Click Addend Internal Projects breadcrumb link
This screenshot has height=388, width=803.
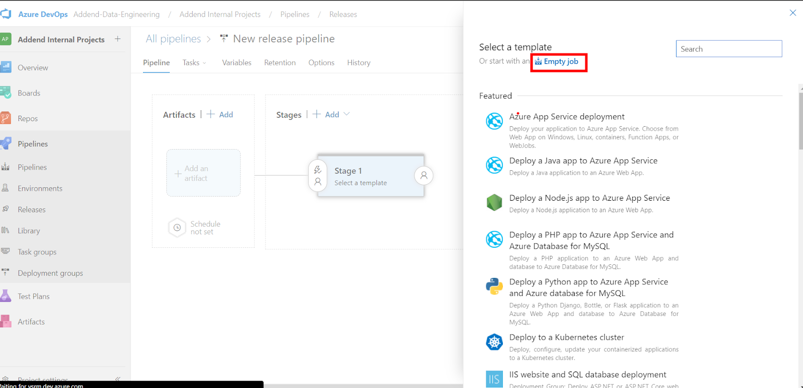[x=220, y=14]
